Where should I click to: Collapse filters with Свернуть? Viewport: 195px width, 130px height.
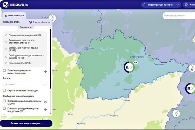[x=26, y=27]
